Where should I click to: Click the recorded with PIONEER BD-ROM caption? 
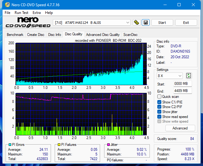108,41
